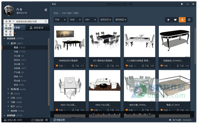Viewport: 197px width, 123px height.
Task: Click previous page arrow in pagination
Action: coord(93,114)
